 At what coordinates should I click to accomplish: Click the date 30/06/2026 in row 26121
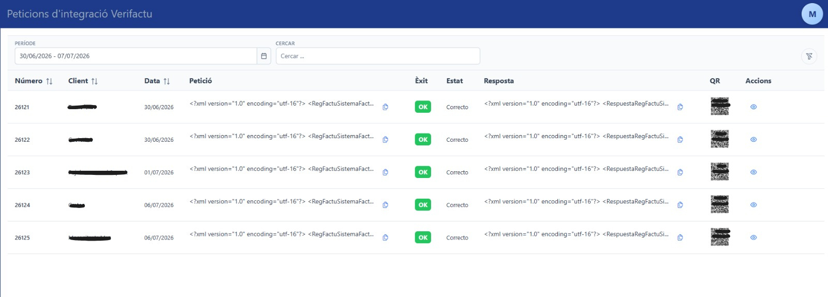point(159,107)
